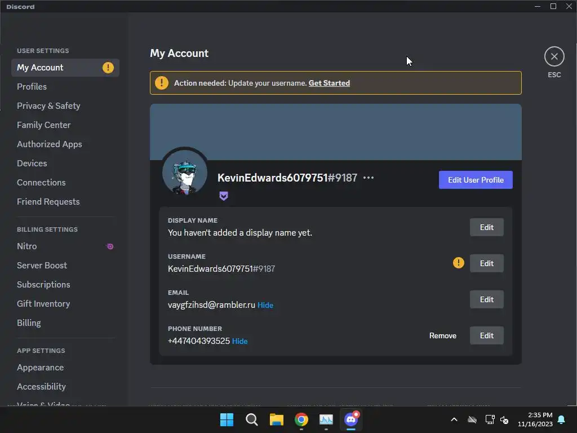
Task: Click the Discord icon on the taskbar
Action: (351, 419)
